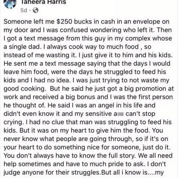Click the words "can't stop" in post
Image resolution: width=178 pixels, height=178 pixels.
click(x=141, y=114)
